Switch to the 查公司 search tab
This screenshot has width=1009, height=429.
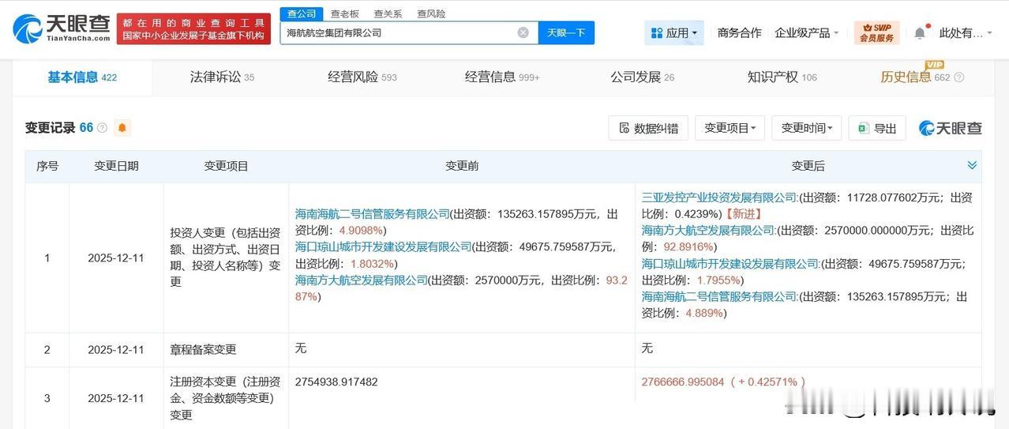point(302,13)
